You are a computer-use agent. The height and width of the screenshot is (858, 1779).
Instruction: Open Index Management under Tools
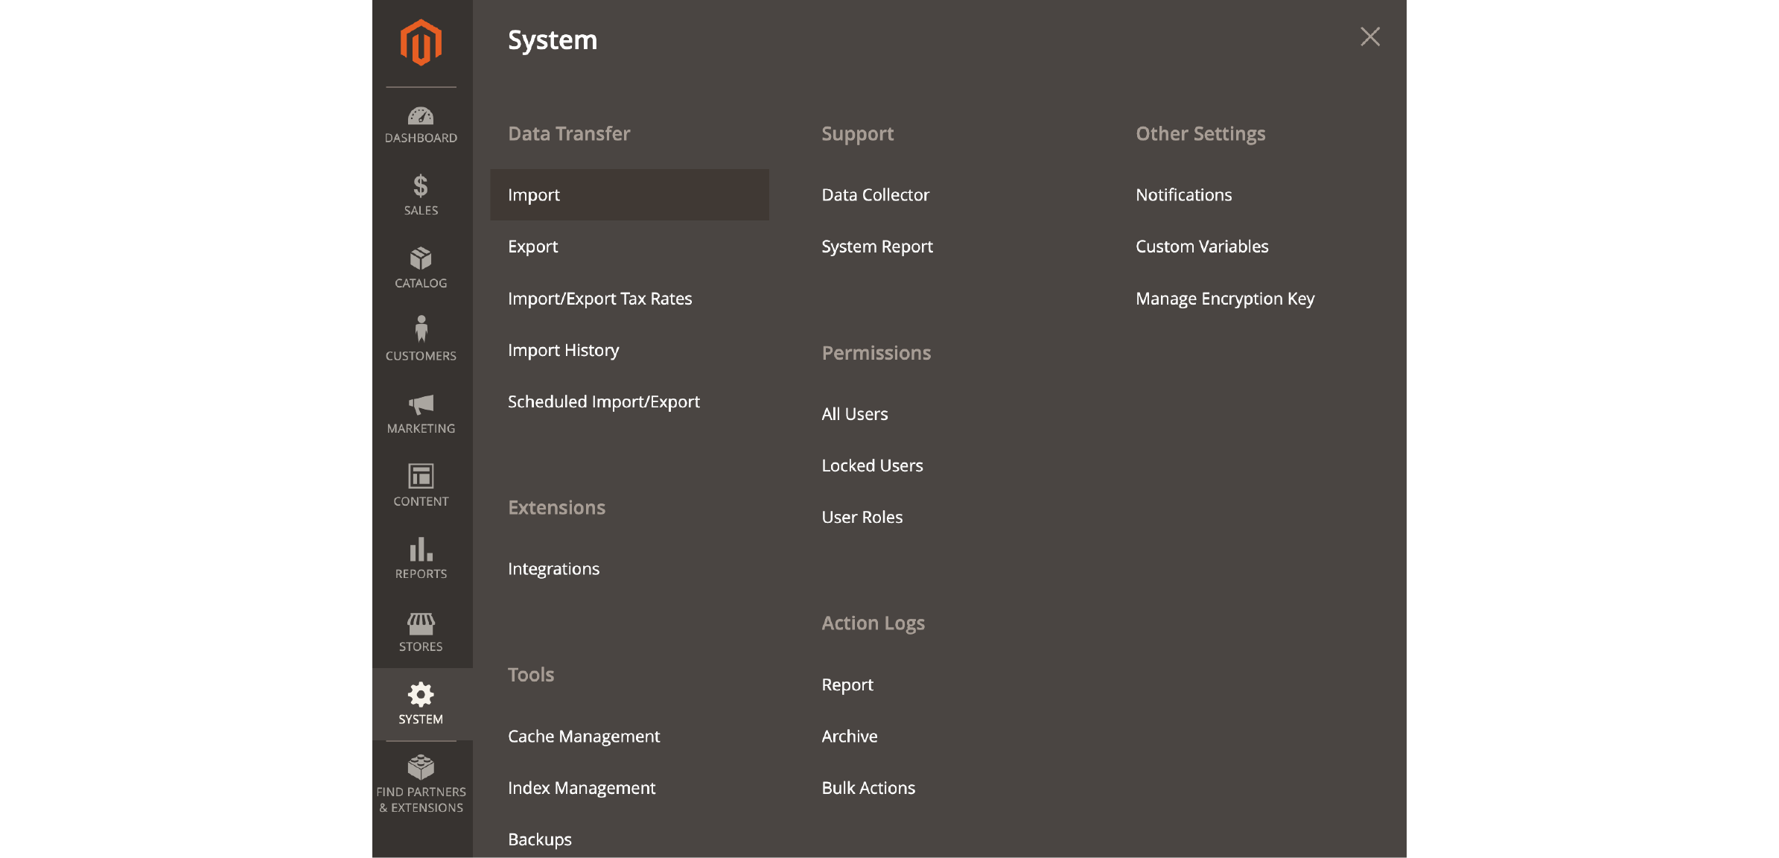[582, 788]
